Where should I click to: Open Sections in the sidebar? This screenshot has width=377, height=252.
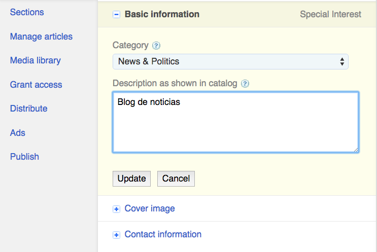pyautogui.click(x=27, y=12)
